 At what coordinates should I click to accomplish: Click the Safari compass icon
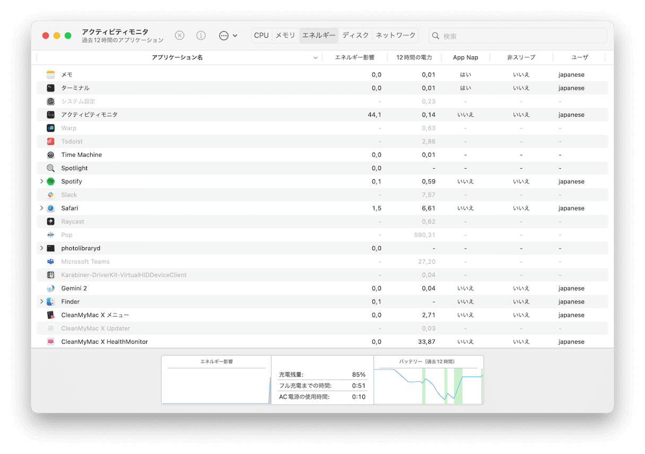click(x=50, y=208)
